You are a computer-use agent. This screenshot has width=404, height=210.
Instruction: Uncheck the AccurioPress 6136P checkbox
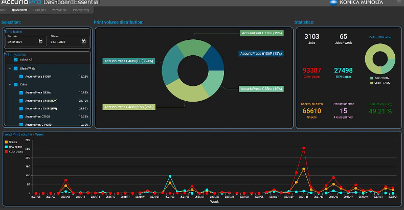(21, 77)
